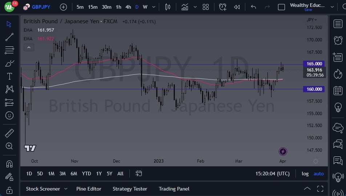The height and width of the screenshot is (196, 346).
Task: Open the layout setup square button
Action: point(281,7)
